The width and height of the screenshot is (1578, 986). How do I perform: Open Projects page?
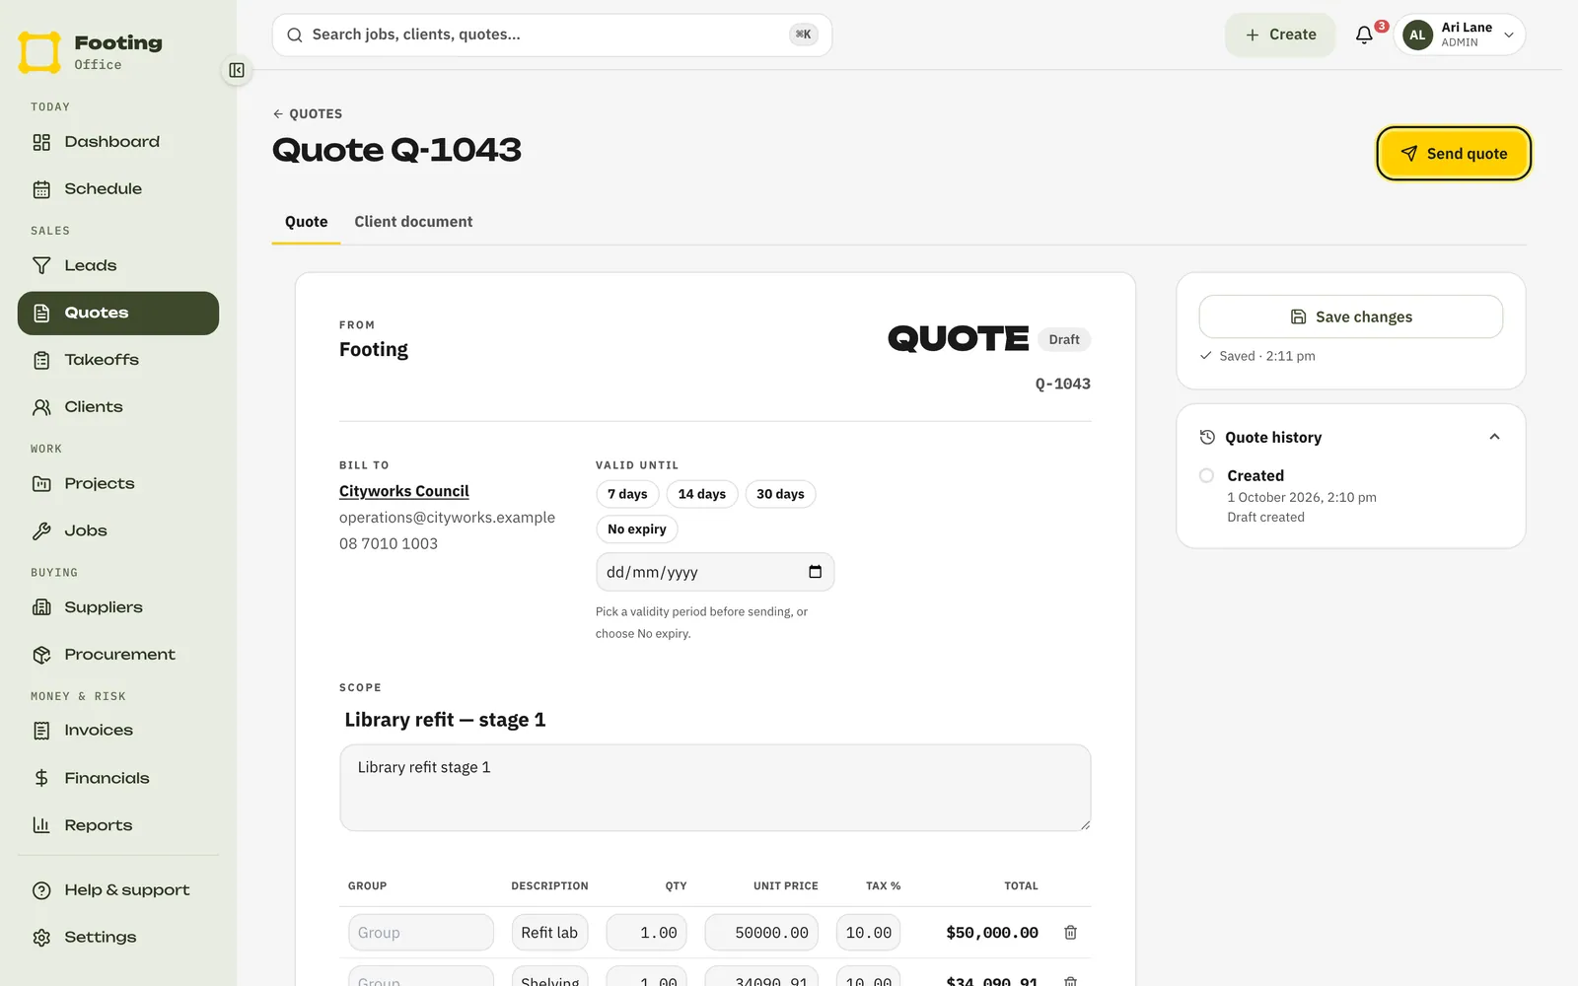point(118,484)
